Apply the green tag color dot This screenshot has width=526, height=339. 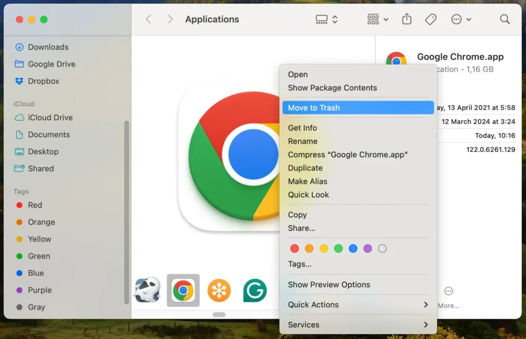pos(339,249)
